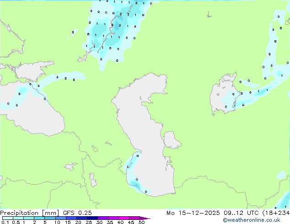290x224 pixels.
Task: Click the legend label '45'
Action: tap(131, 222)
